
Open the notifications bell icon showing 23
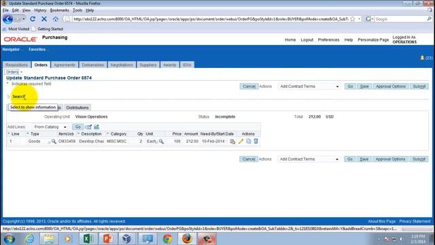pyautogui.click(x=422, y=57)
